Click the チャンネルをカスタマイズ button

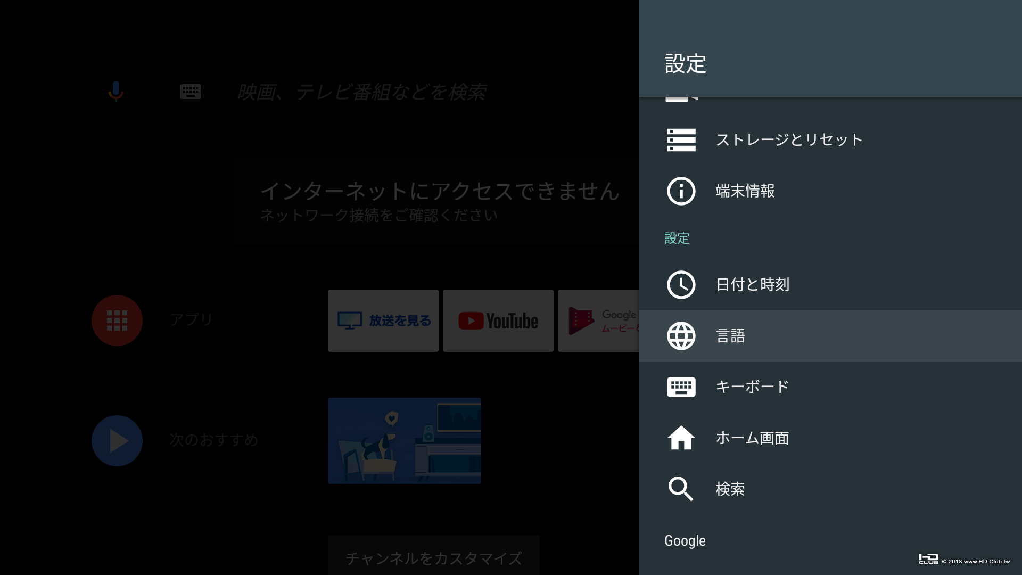point(434,555)
